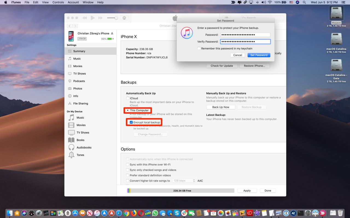Click the Apply button
The height and width of the screenshot is (218, 350).
[247, 191]
